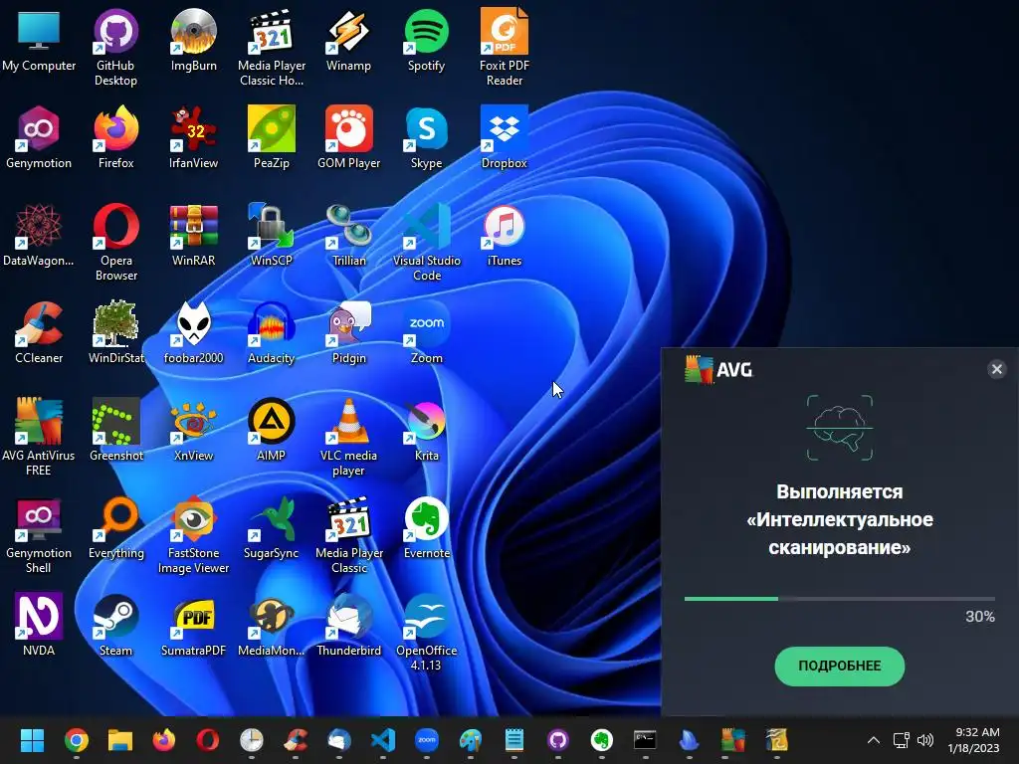This screenshot has height=764, width=1019.
Task: Select the Foxit PDF Reader icon
Action: click(505, 46)
